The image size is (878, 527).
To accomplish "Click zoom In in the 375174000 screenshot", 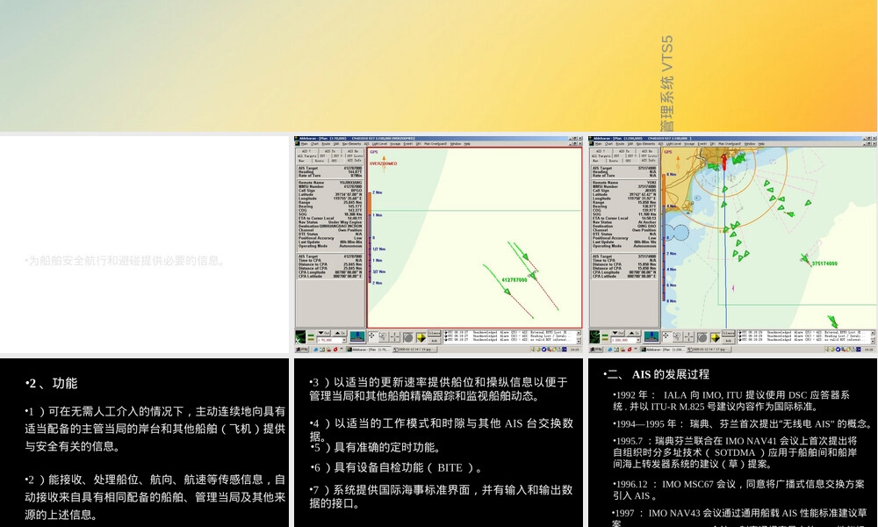I will click(x=635, y=333).
